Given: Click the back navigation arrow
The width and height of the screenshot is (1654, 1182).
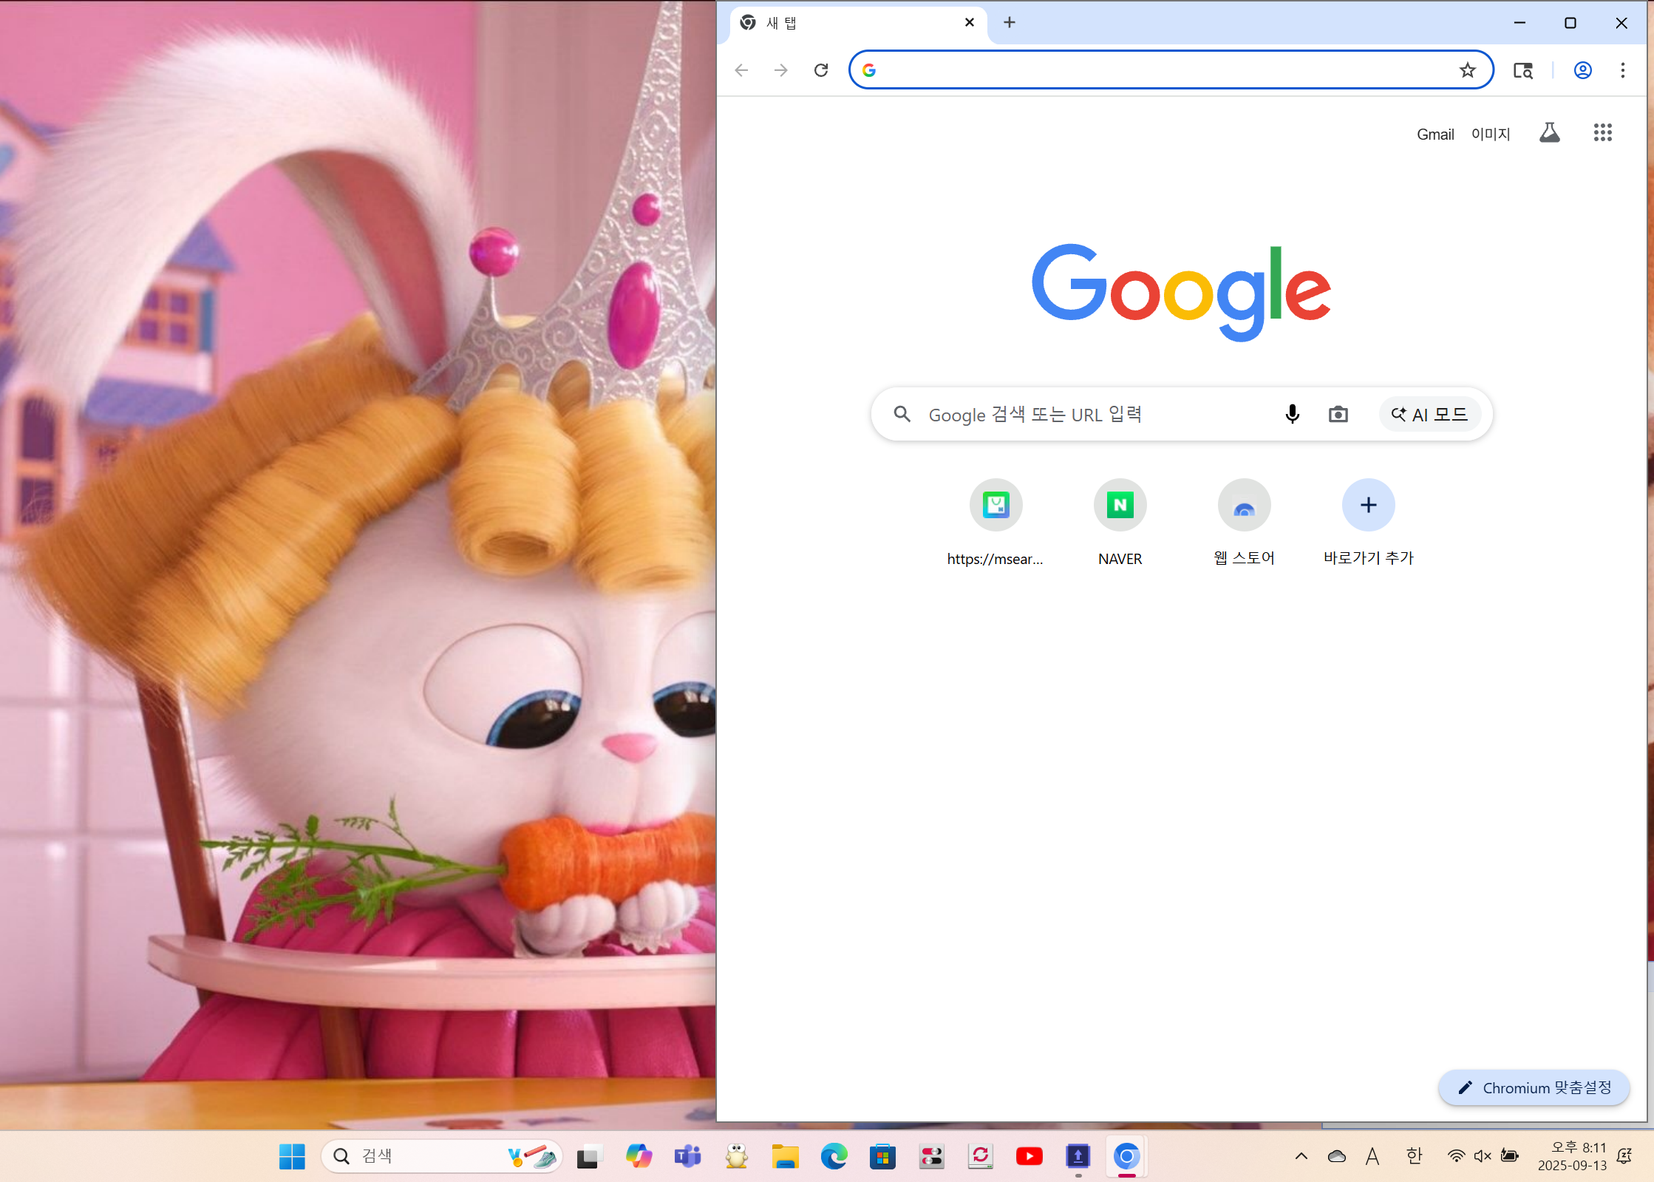Looking at the screenshot, I should point(741,70).
